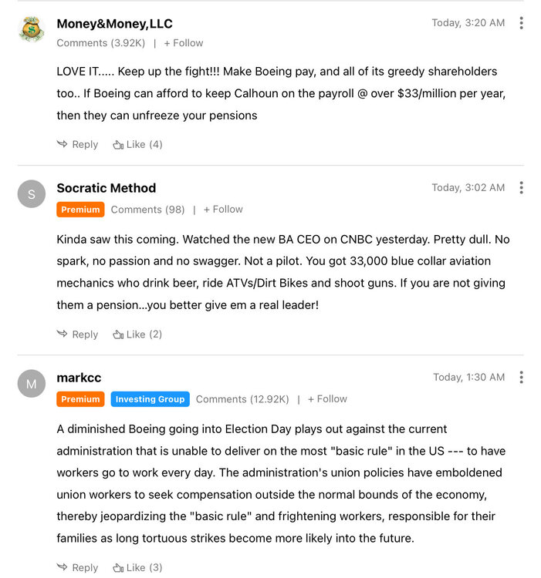Open the Socratic Method avatar icon

pos(32,194)
